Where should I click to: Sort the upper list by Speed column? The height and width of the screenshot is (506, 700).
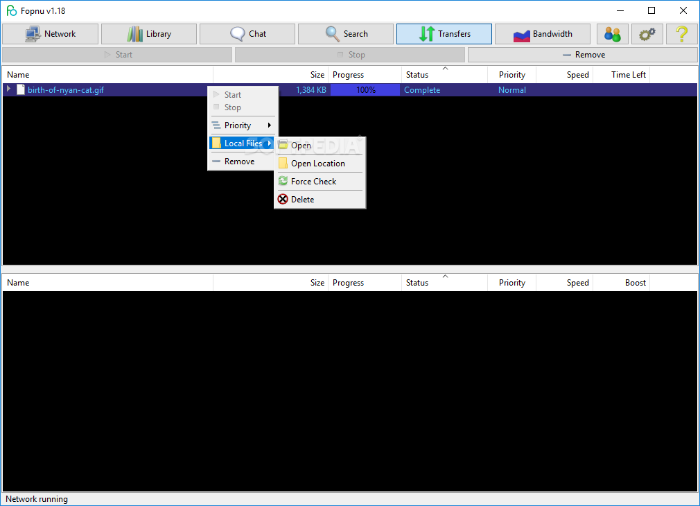[564, 75]
